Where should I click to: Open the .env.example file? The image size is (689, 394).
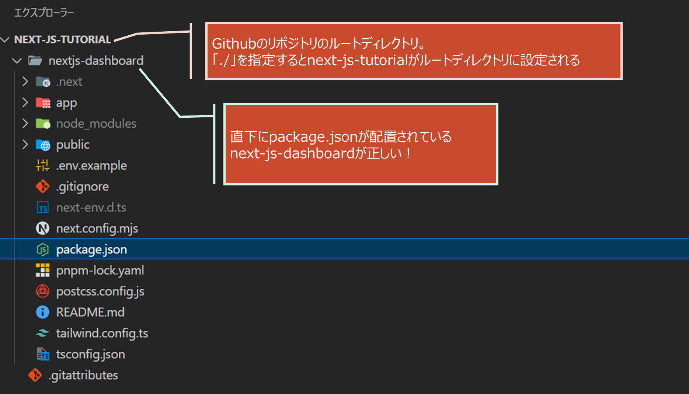[91, 166]
